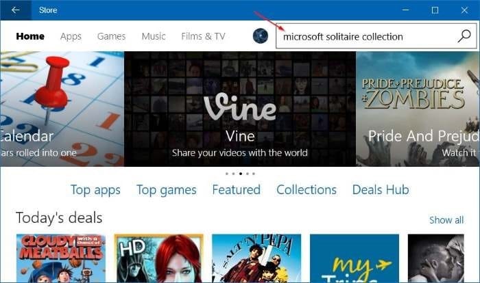Screen dimensions: 480x283
Task: Open the Top games link
Action: coord(166,190)
